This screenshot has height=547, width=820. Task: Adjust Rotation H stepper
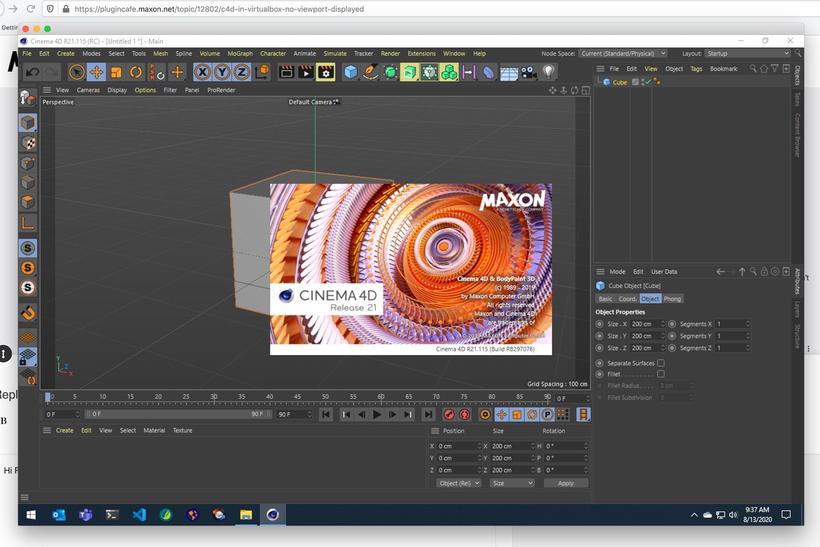pos(586,446)
